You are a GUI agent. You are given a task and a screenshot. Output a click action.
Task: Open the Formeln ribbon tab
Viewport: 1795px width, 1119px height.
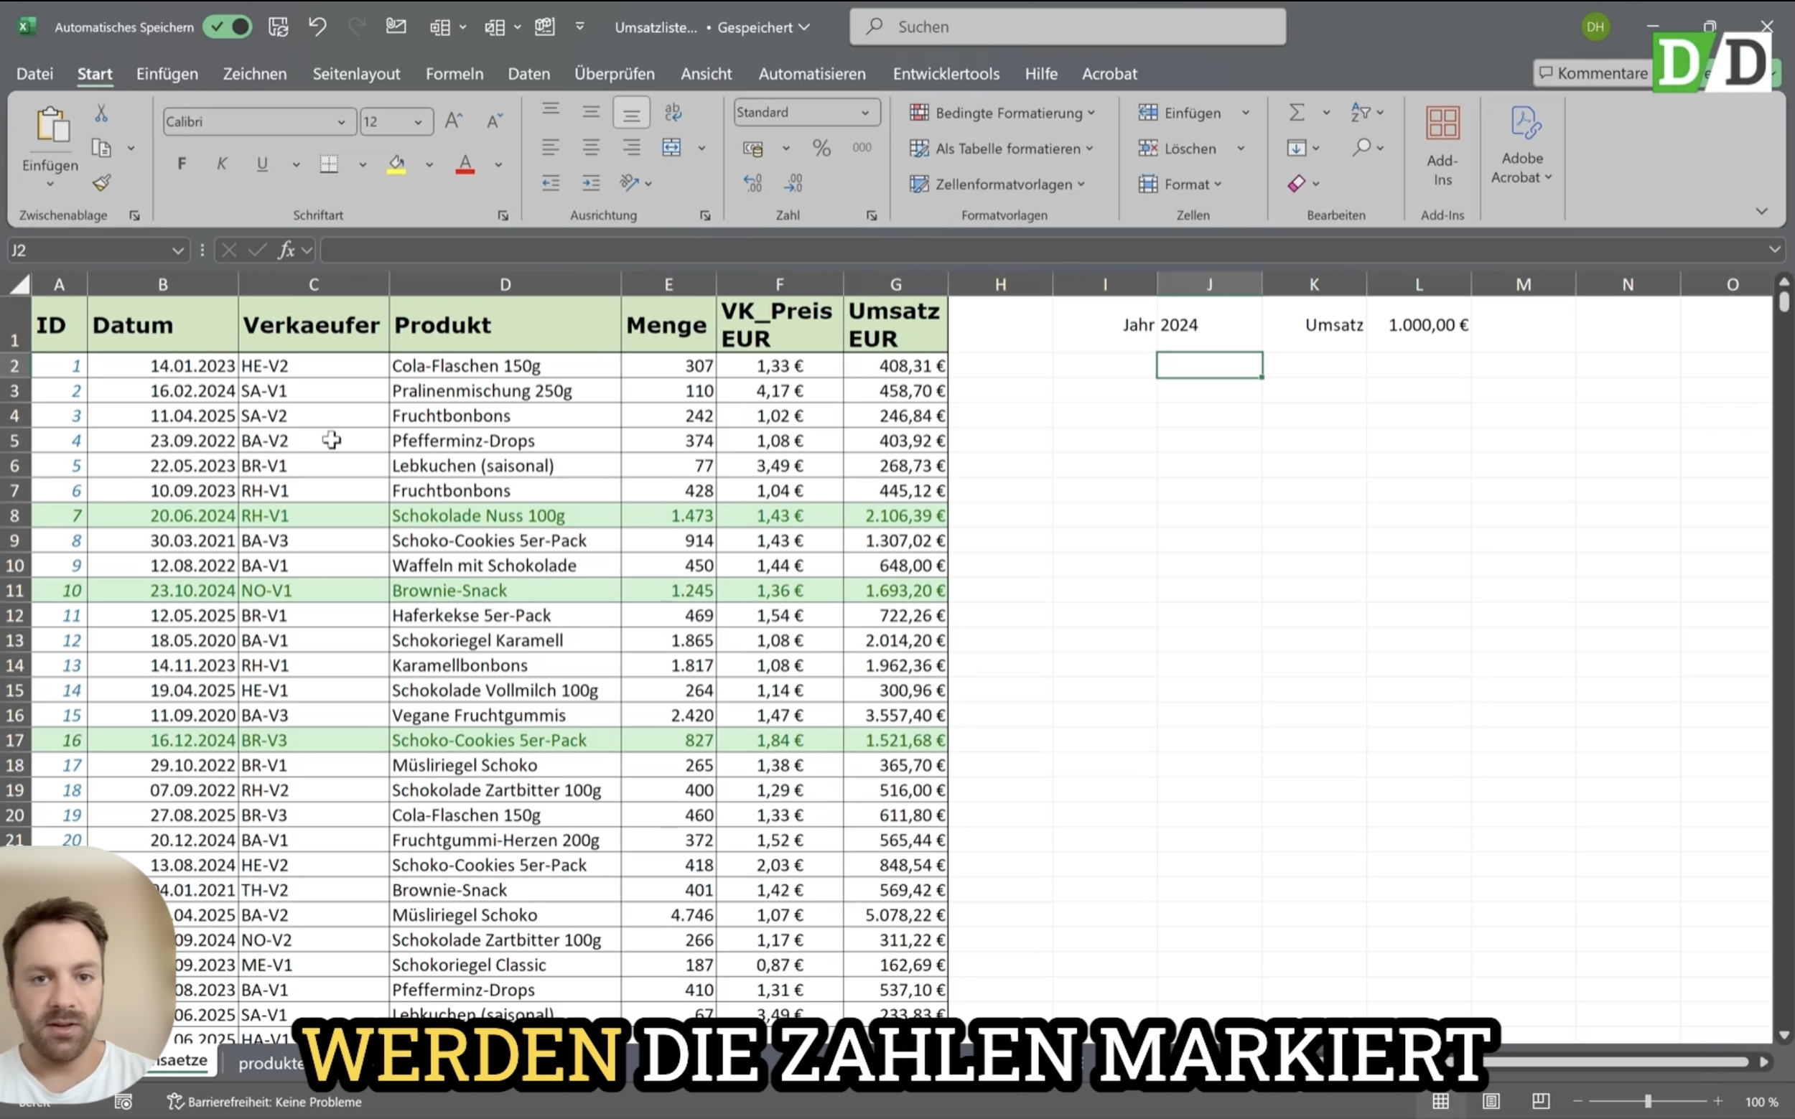click(x=454, y=74)
